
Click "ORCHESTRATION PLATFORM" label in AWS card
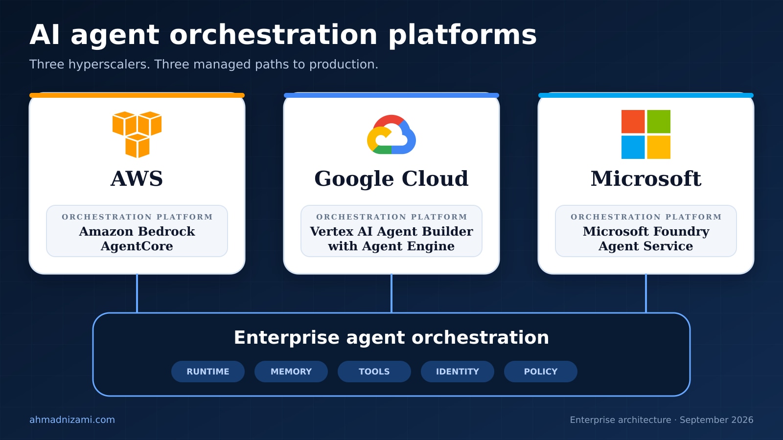[x=137, y=217]
